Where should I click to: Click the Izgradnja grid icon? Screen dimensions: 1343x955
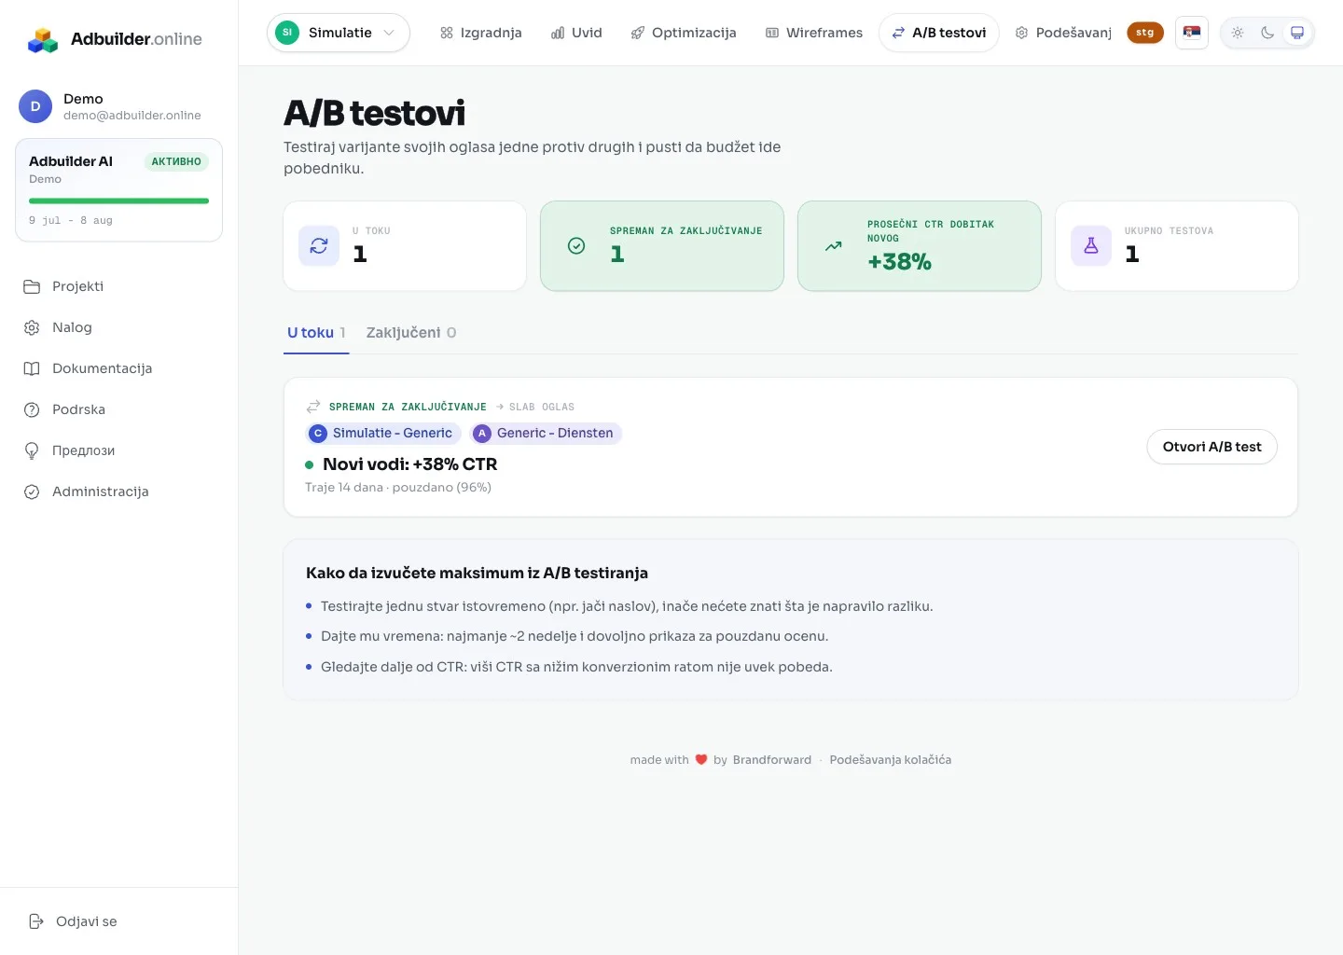[x=447, y=33]
